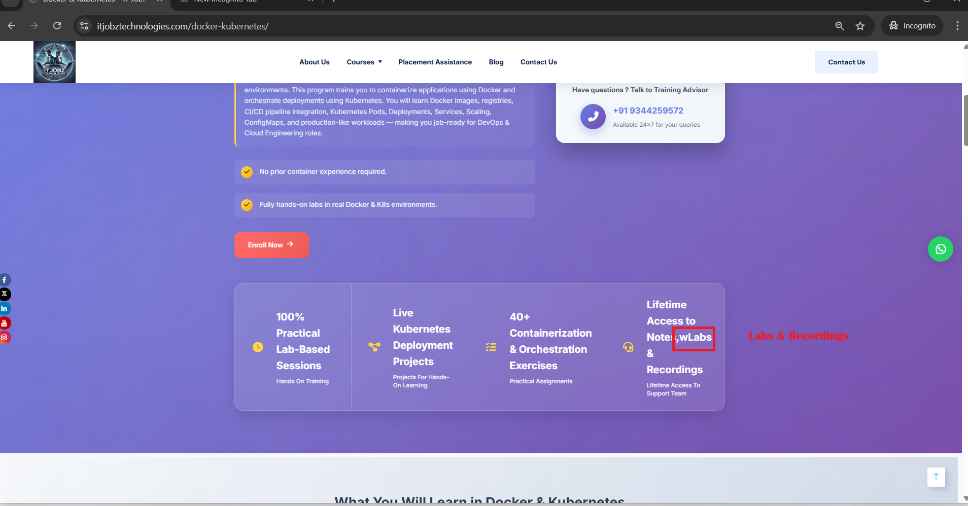
Task: Click the floating WhatsApp chat icon
Action: (x=940, y=249)
